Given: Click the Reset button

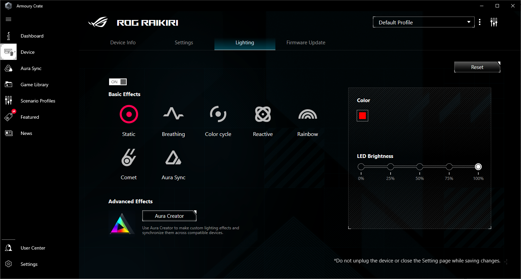Looking at the screenshot, I should [477, 67].
